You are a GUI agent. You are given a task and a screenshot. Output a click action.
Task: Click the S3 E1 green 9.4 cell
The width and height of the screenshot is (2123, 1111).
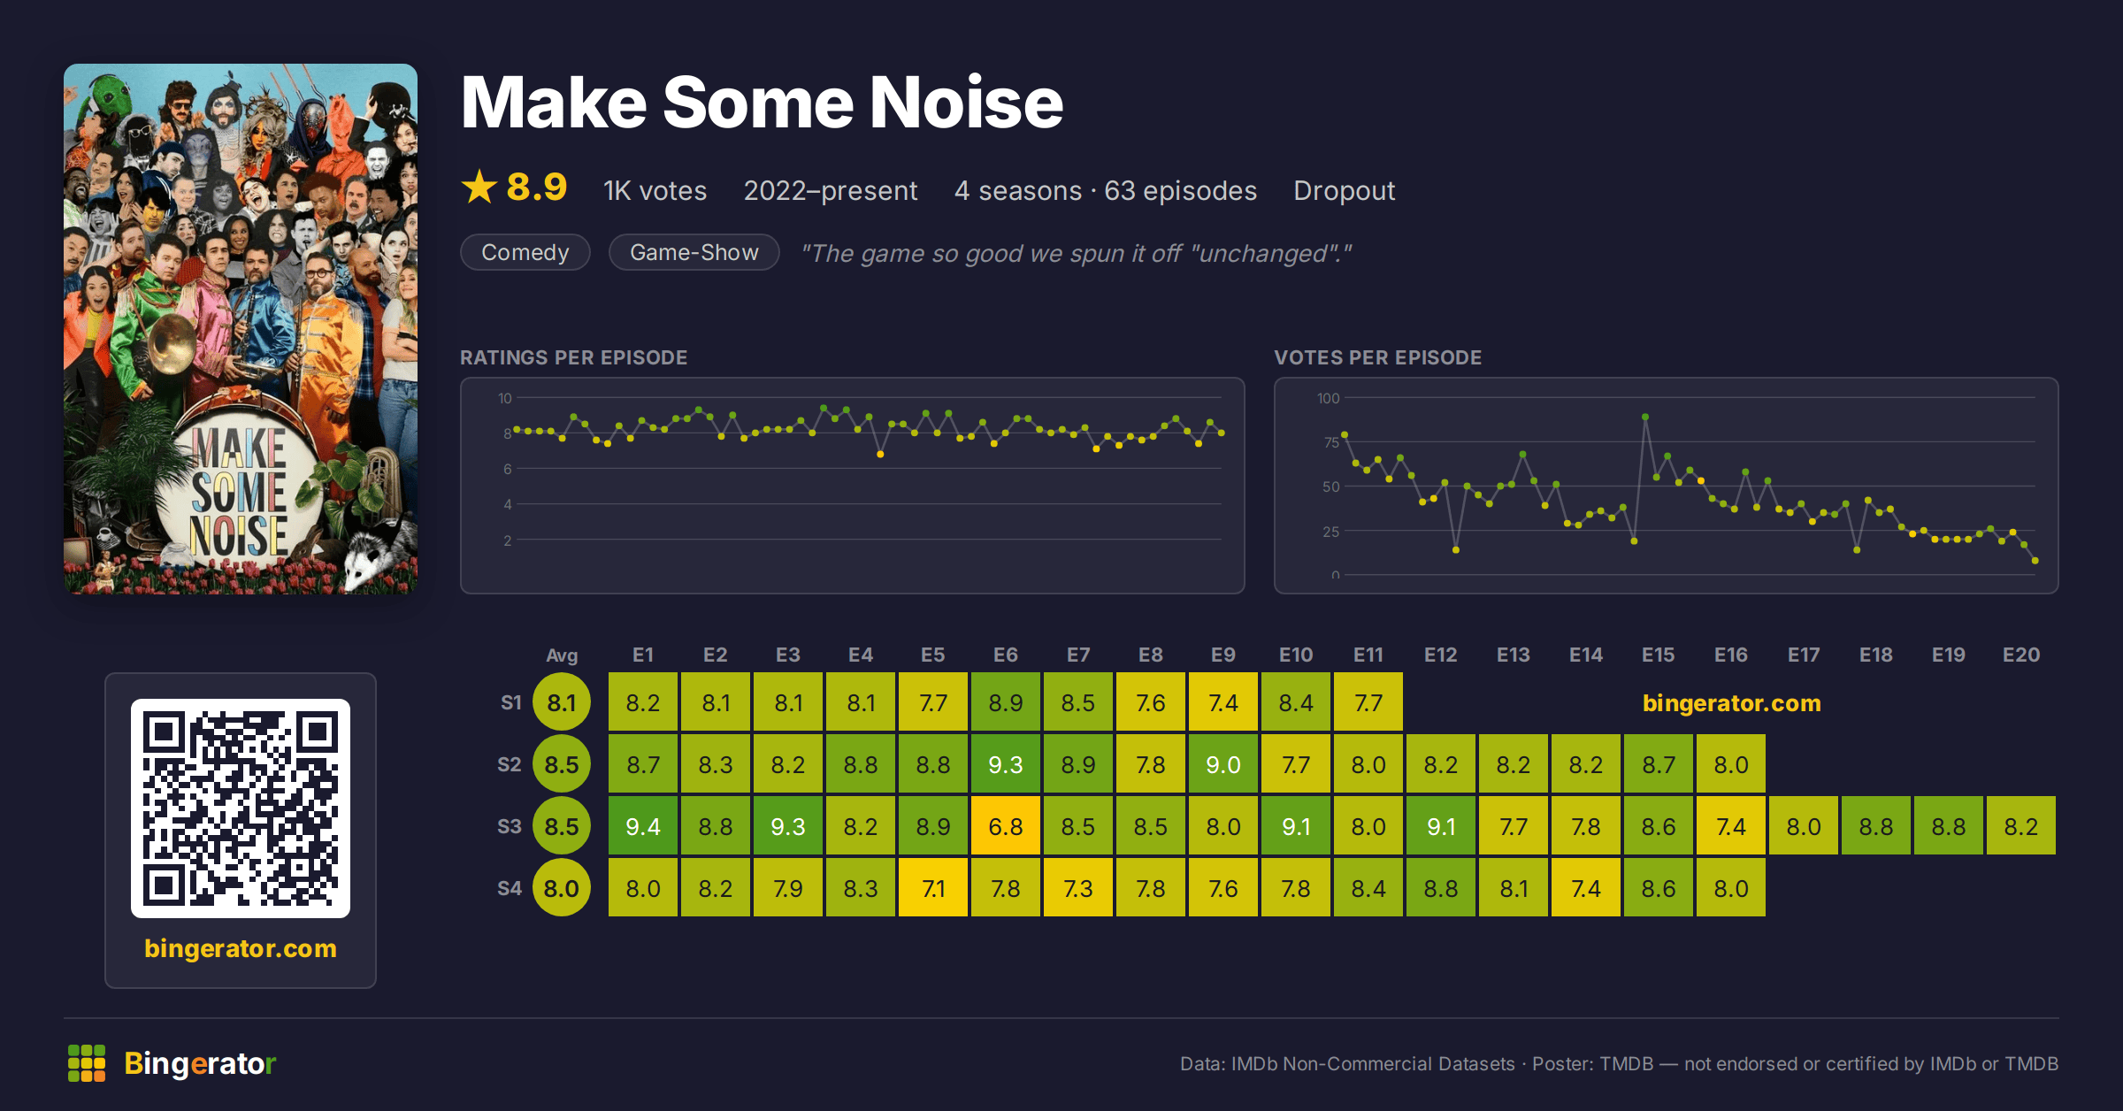pyautogui.click(x=643, y=826)
